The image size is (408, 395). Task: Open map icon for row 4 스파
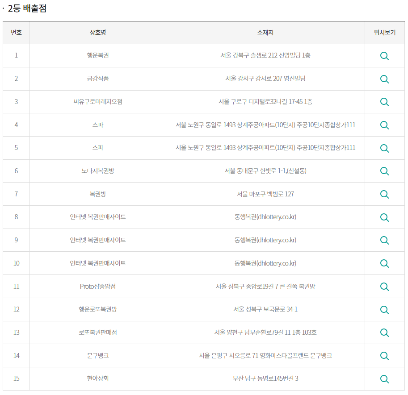coord(384,125)
